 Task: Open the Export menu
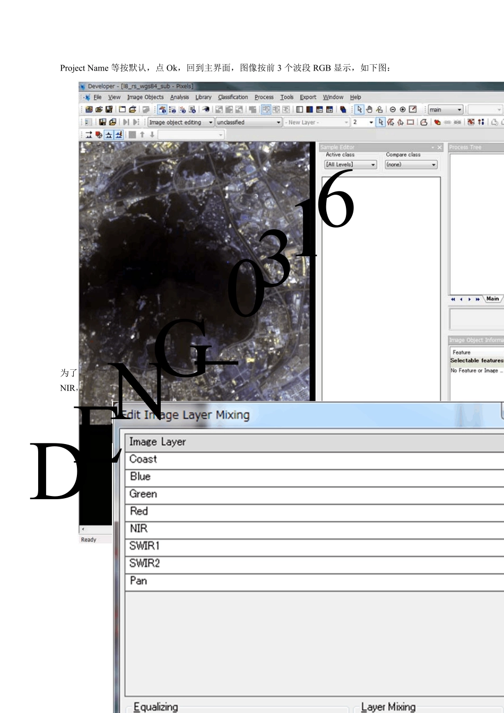[308, 97]
